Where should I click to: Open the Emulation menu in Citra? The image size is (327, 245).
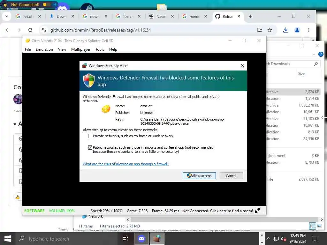tap(44, 49)
